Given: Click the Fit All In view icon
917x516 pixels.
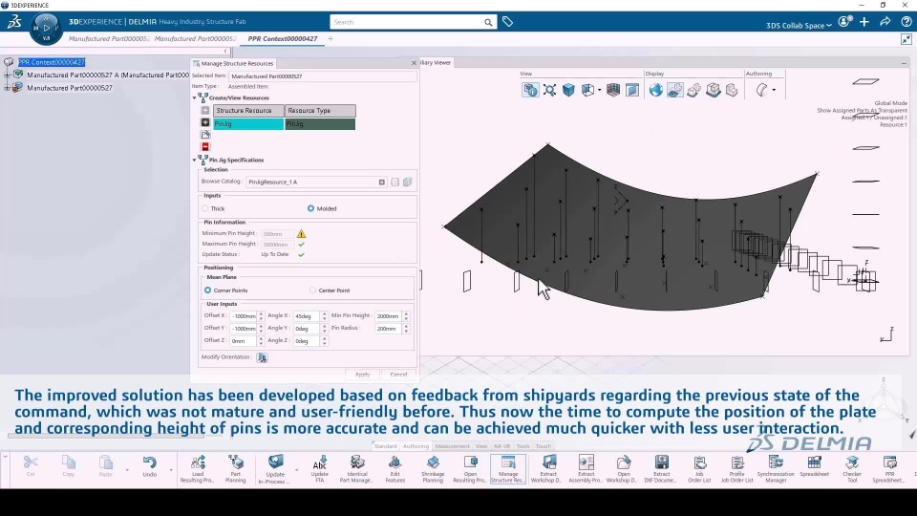Looking at the screenshot, I should click(549, 90).
